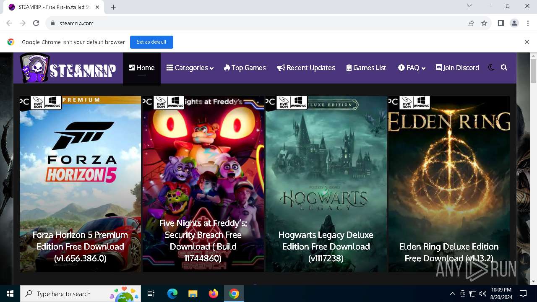Open File Explorer from taskbar

(193, 294)
